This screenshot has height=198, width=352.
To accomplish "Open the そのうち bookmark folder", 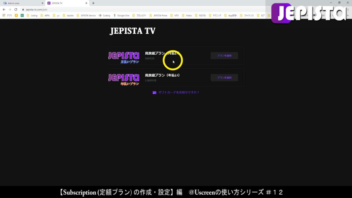I will pos(200,15).
